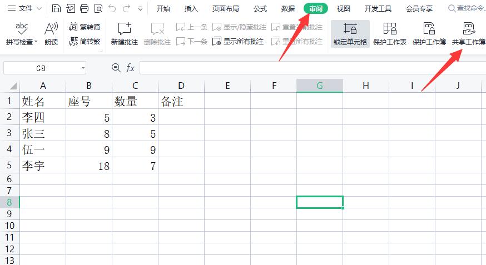Image resolution: width=486 pixels, height=265 pixels.
Task: Switch to the 页面布局 tab
Action: click(226, 9)
